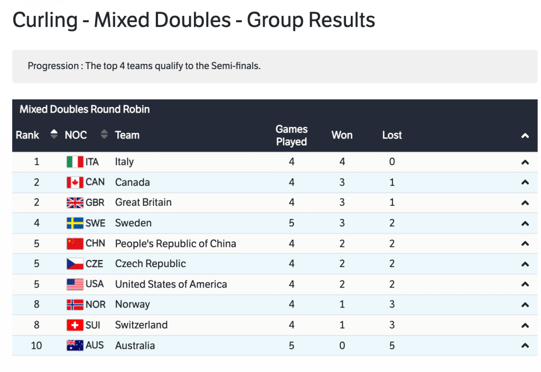Image resolution: width=541 pixels, height=372 pixels.
Task: Click United States of America team name
Action: click(171, 284)
